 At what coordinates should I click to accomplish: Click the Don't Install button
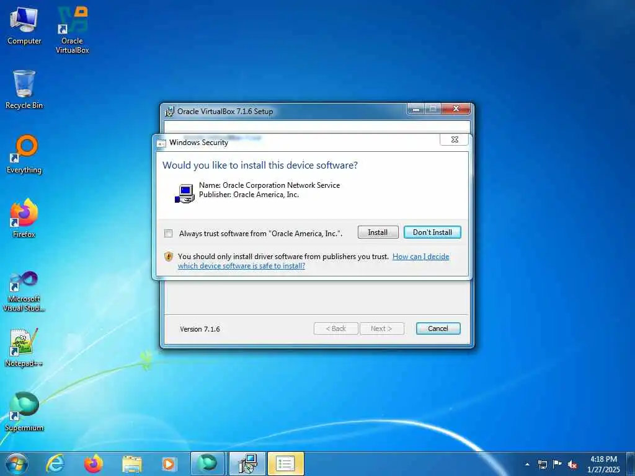432,232
